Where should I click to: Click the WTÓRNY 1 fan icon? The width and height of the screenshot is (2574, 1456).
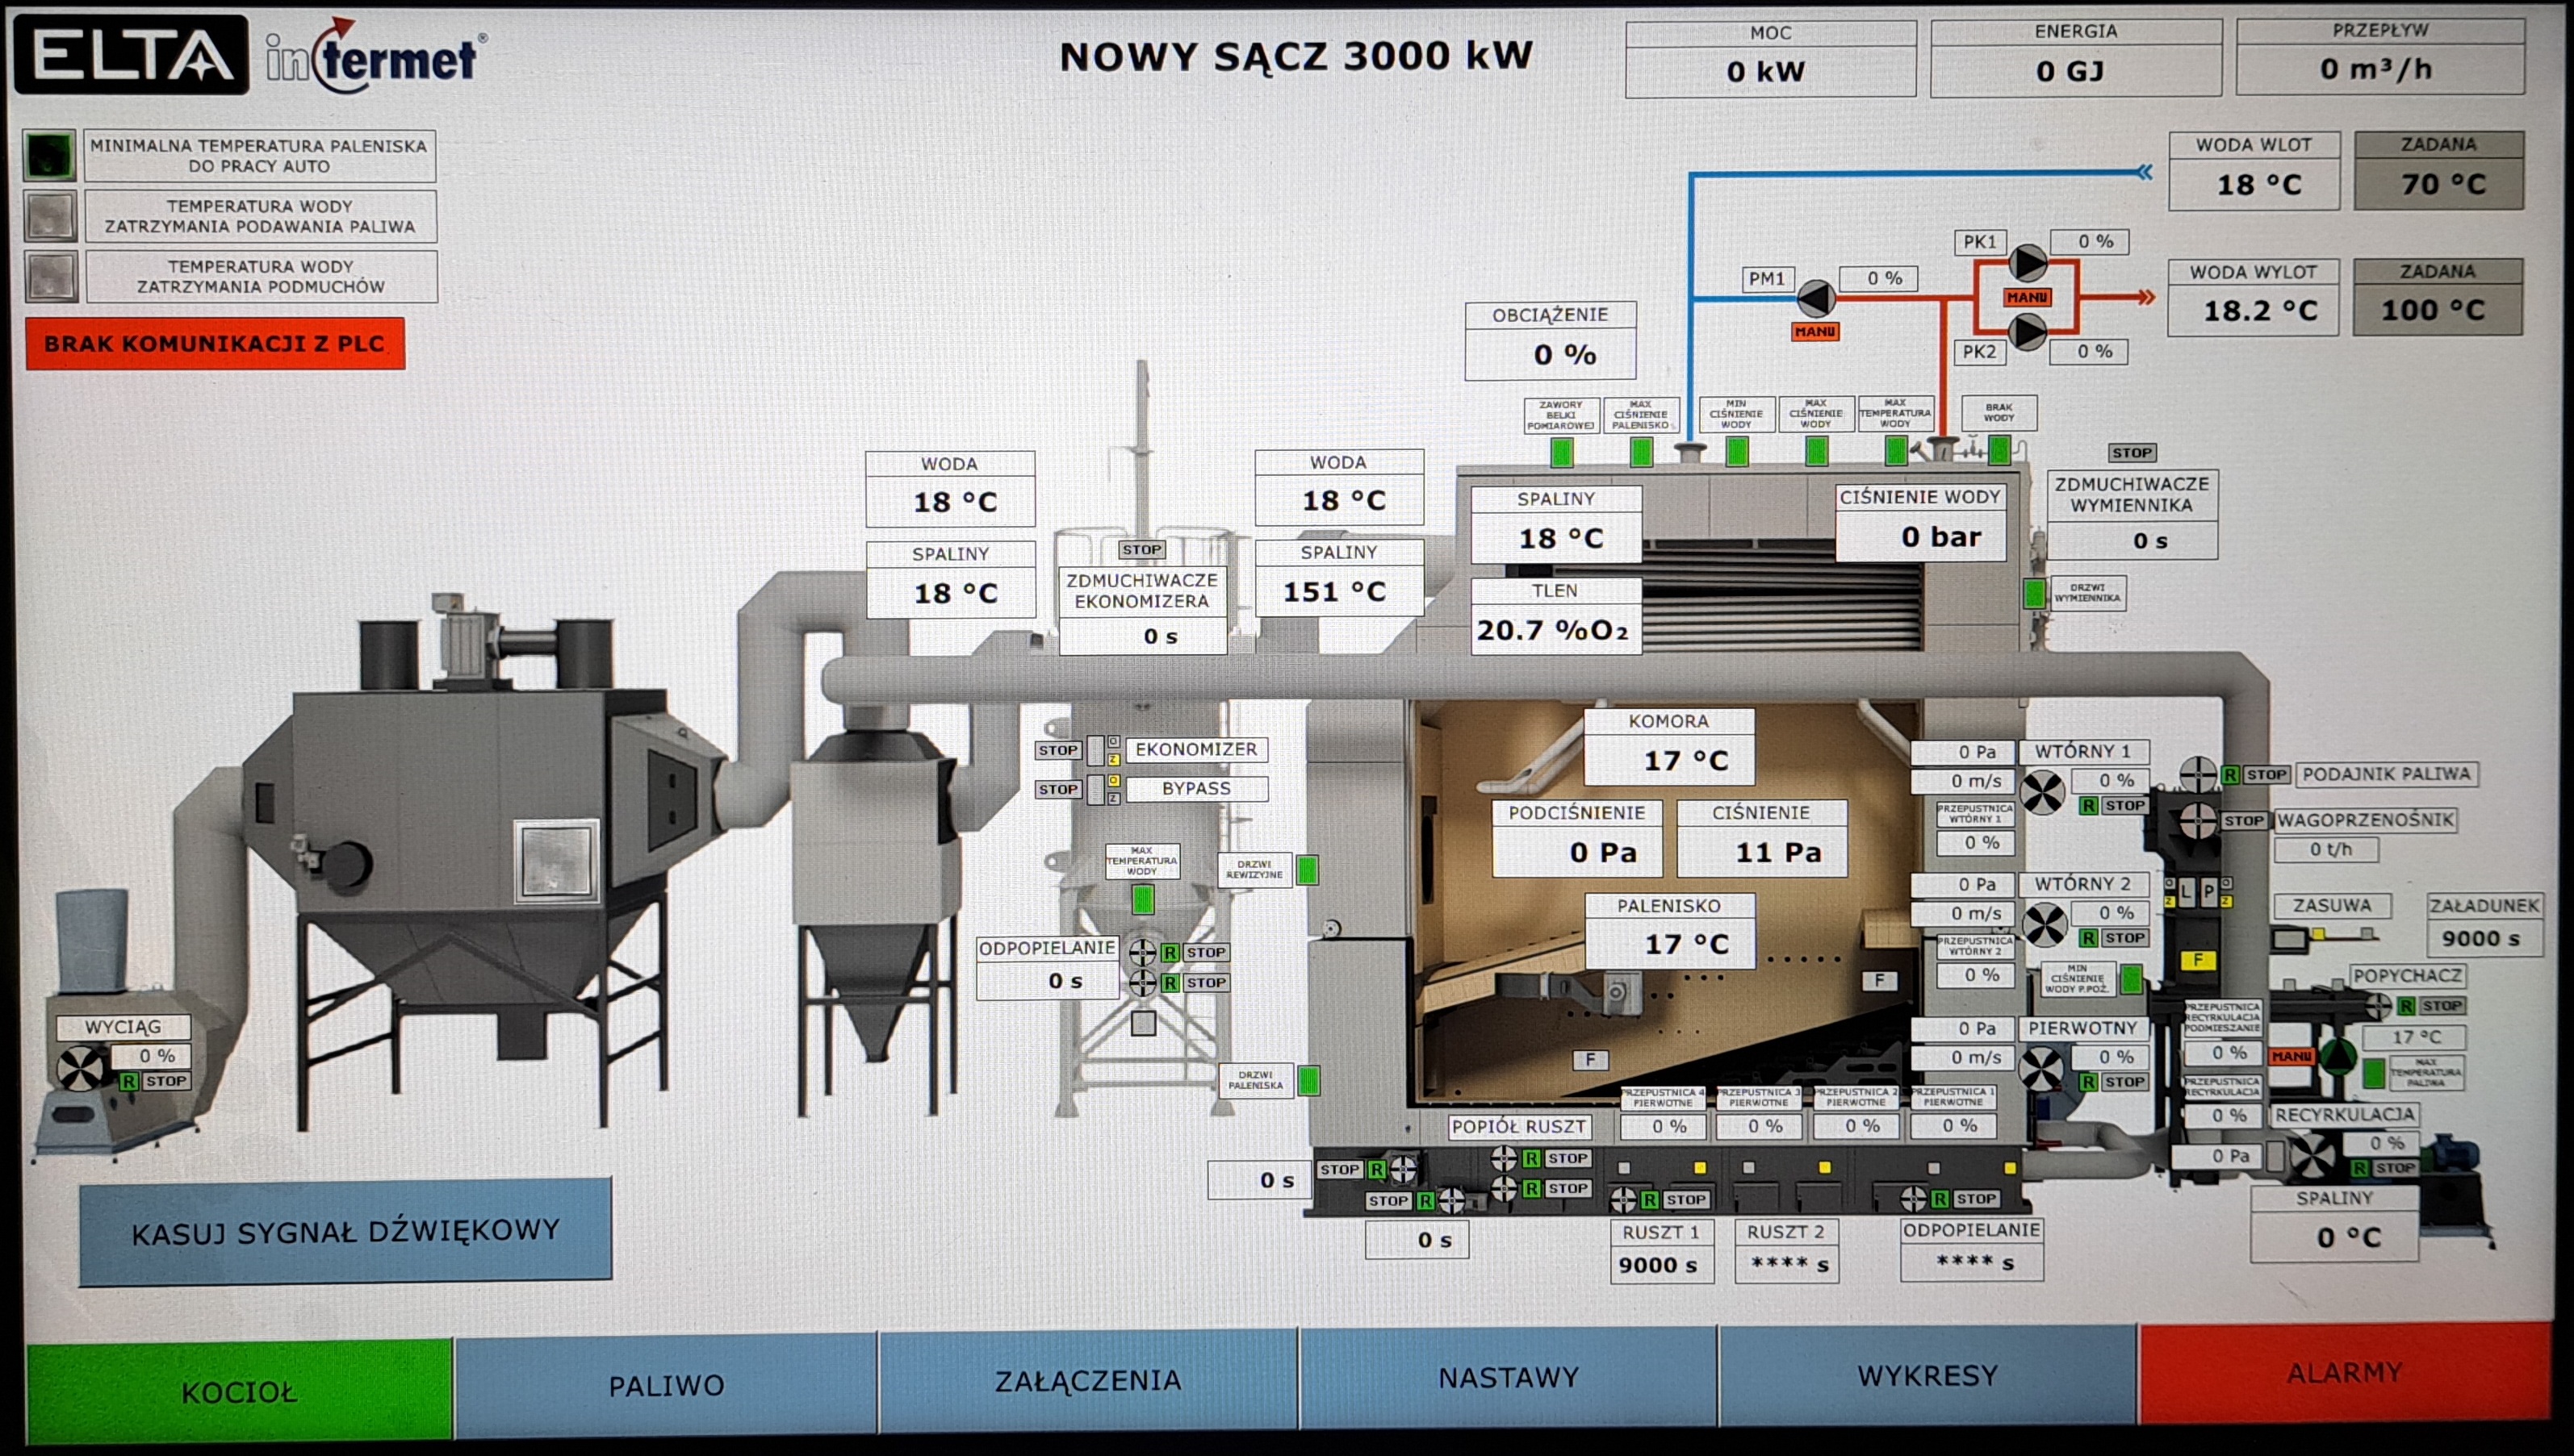(2042, 792)
